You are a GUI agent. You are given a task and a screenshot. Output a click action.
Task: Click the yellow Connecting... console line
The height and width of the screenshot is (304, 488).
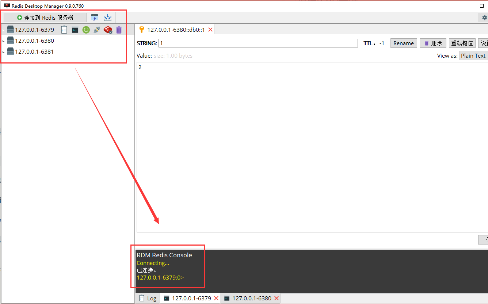(x=153, y=263)
